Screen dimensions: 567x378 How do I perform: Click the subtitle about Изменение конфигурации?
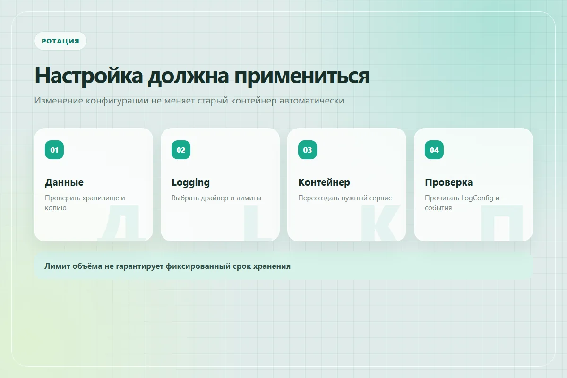[189, 101]
